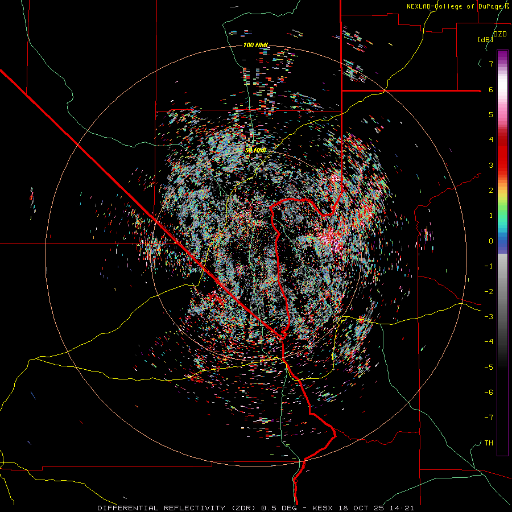The height and width of the screenshot is (512, 512).
Task: Click the scale value -2 label
Action: pos(489,291)
